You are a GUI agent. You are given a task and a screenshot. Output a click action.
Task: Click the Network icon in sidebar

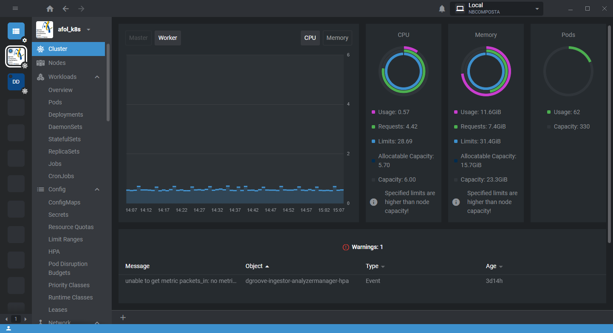tap(40, 322)
